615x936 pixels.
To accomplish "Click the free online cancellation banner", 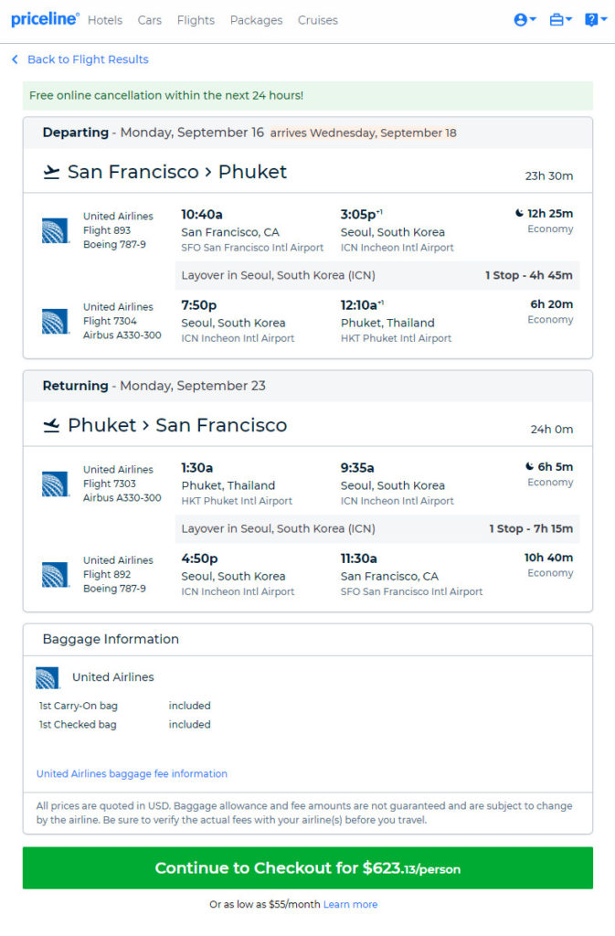I will [308, 95].
